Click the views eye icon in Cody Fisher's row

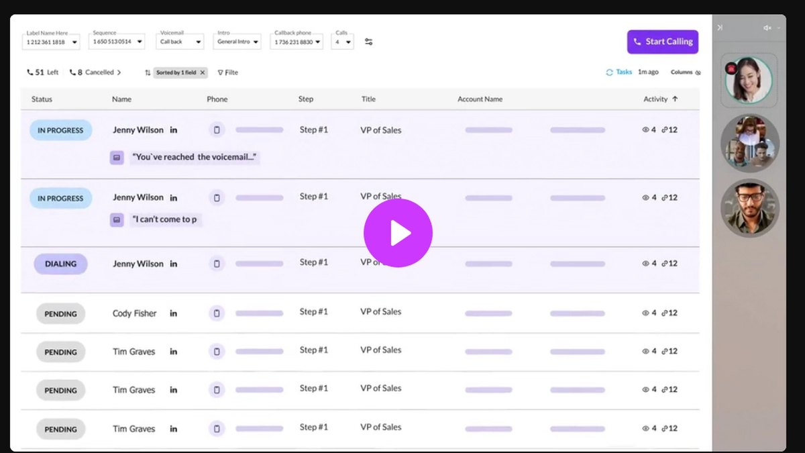(x=645, y=313)
